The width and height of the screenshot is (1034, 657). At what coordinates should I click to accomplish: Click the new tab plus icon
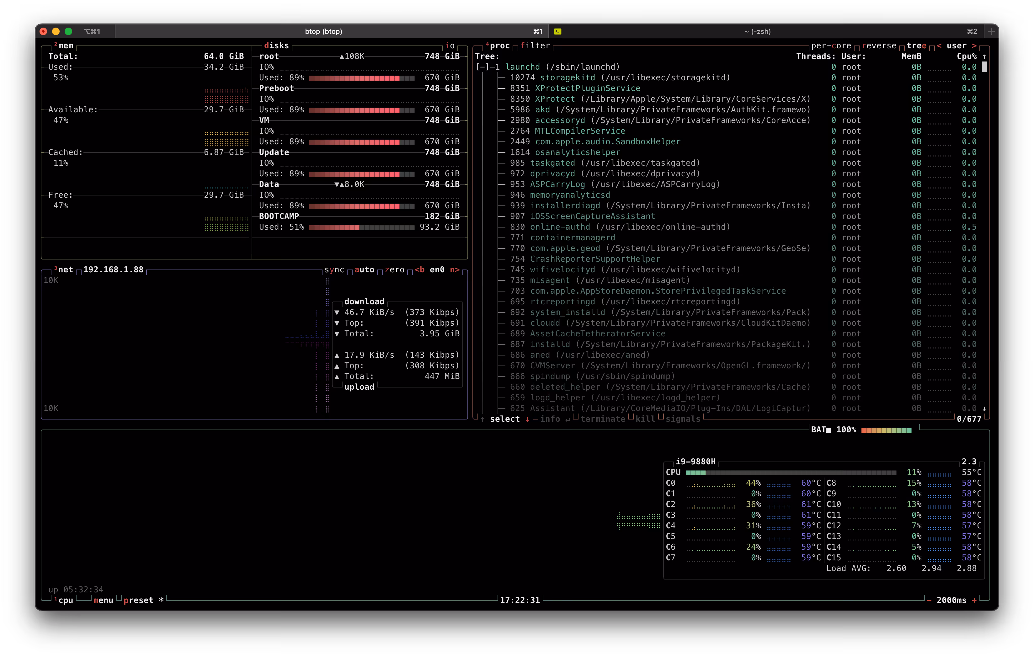[991, 31]
